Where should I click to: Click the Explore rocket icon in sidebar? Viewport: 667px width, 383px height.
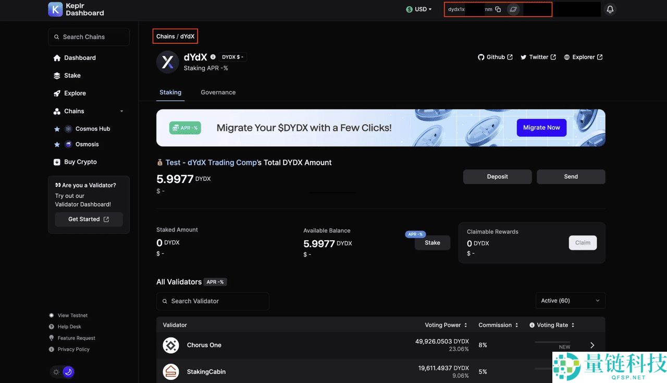(x=57, y=93)
